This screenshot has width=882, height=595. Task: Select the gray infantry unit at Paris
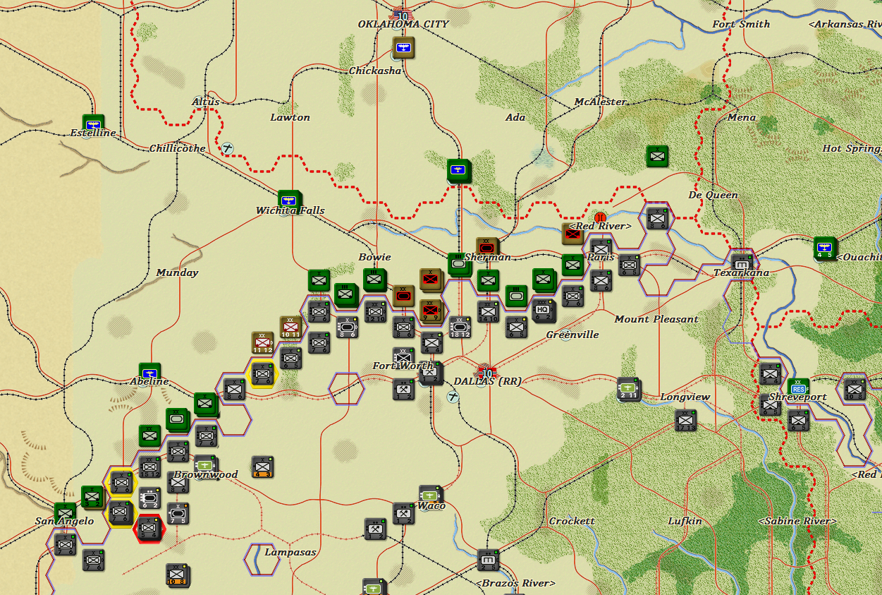click(601, 249)
